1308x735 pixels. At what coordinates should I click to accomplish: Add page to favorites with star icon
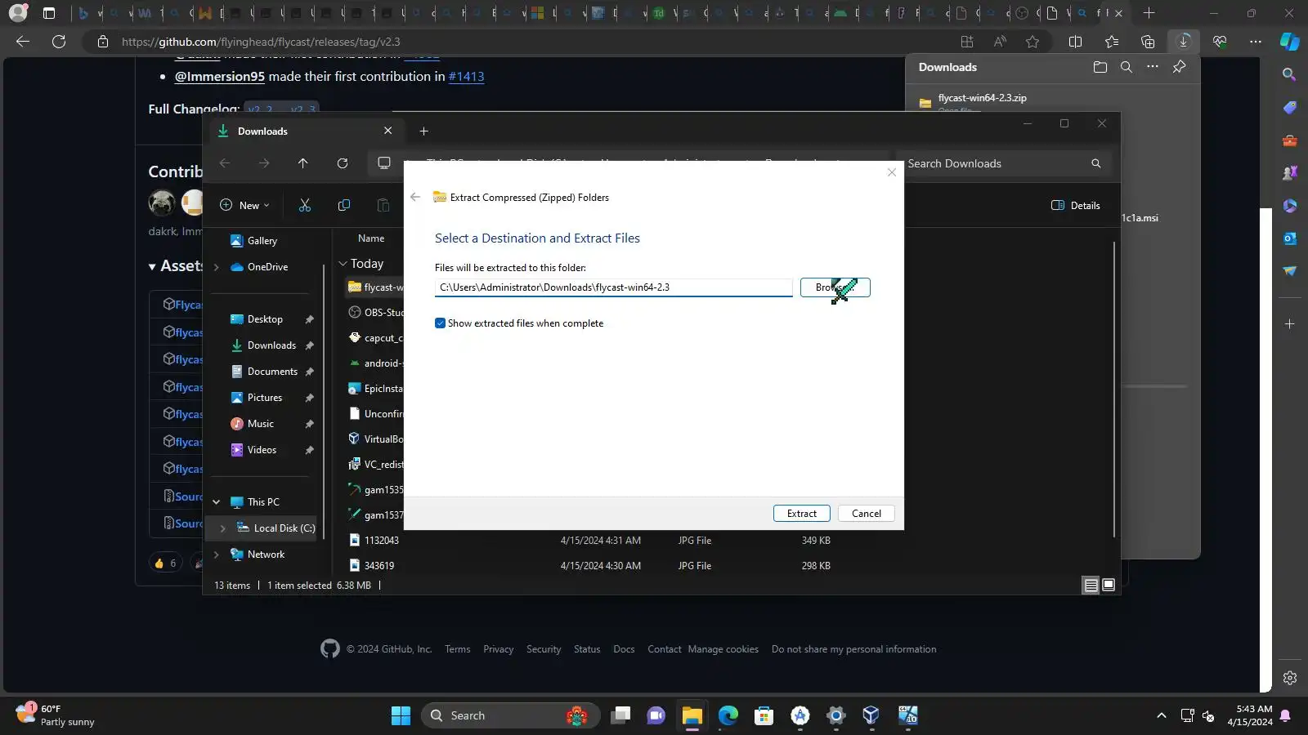[x=1033, y=42]
